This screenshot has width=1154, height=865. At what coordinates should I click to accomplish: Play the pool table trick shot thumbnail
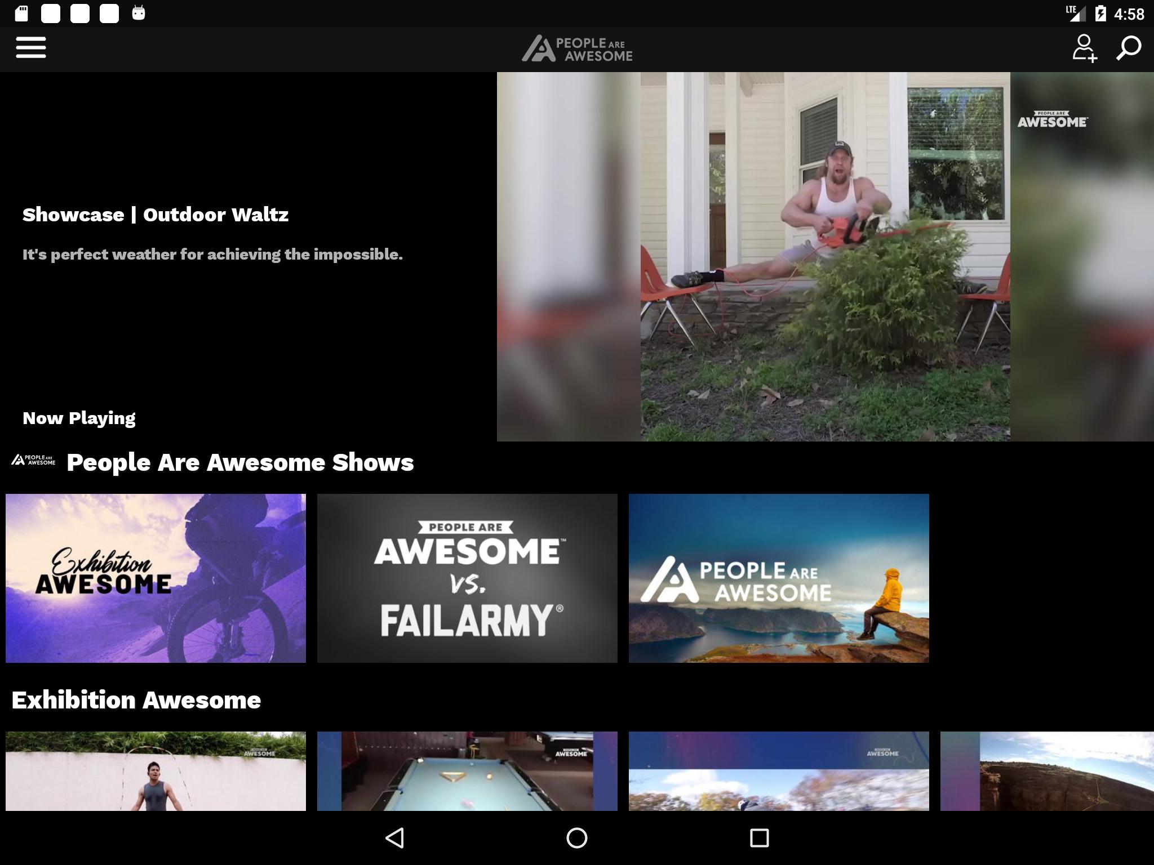click(x=467, y=771)
